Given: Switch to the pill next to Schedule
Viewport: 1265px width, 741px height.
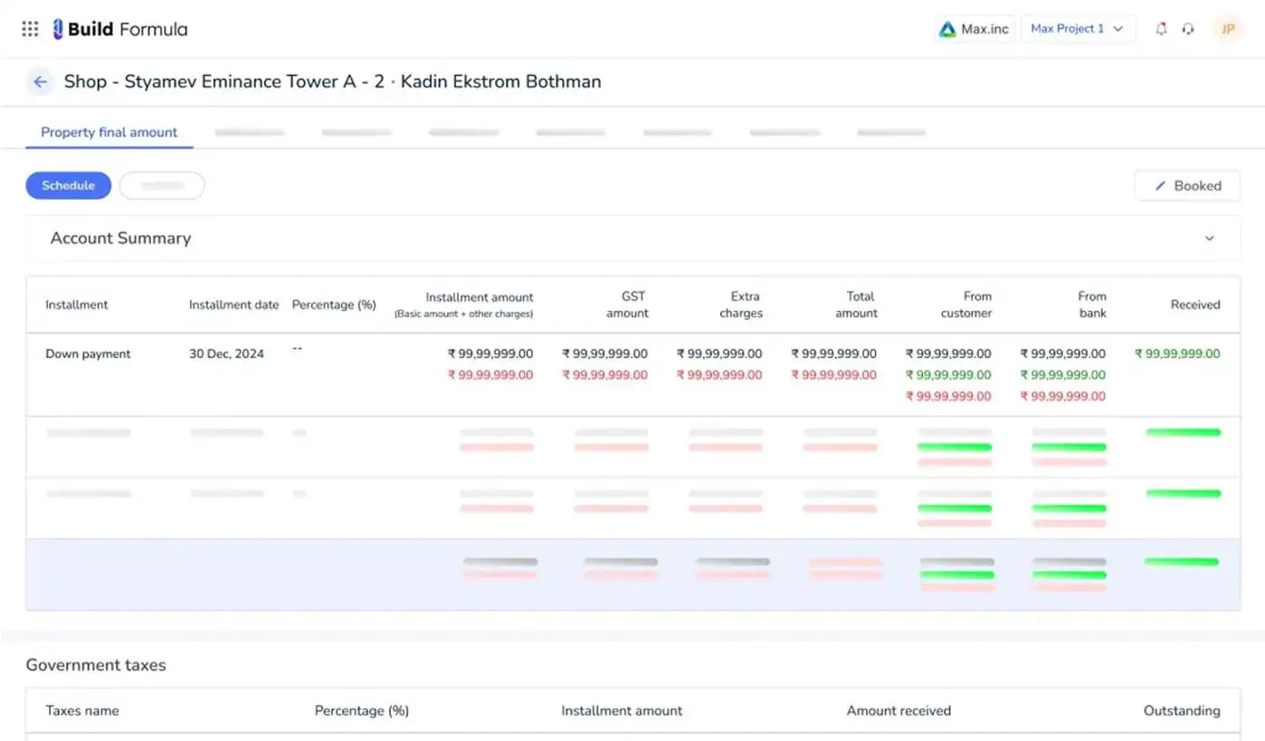Looking at the screenshot, I should click(162, 185).
